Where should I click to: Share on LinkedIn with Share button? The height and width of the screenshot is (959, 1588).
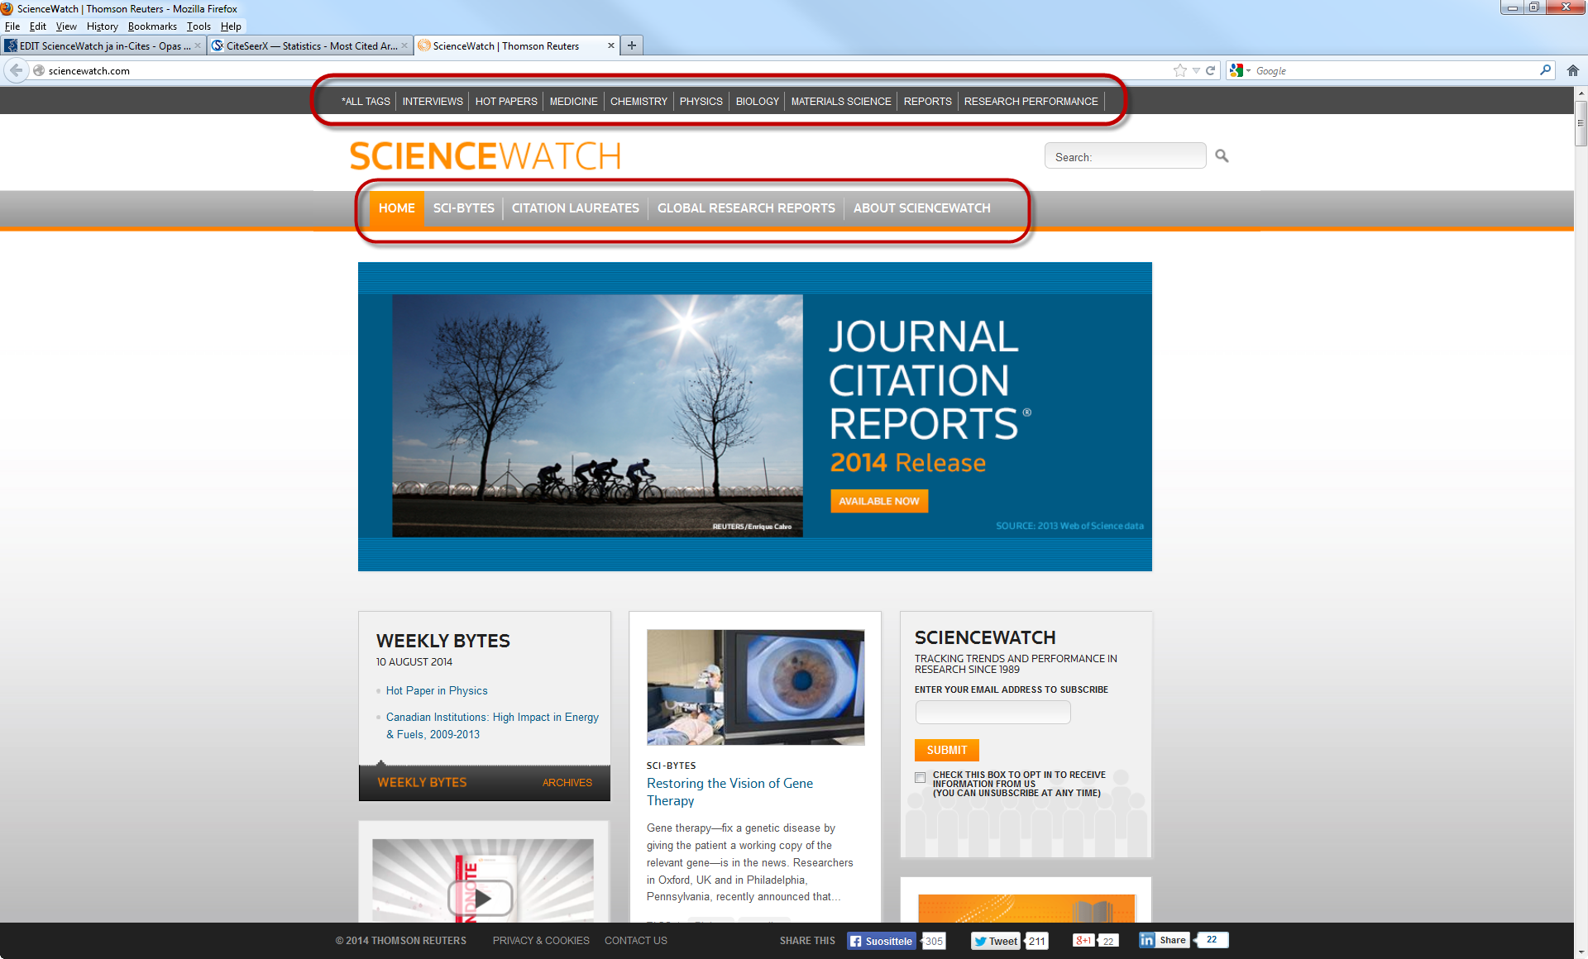(1164, 940)
